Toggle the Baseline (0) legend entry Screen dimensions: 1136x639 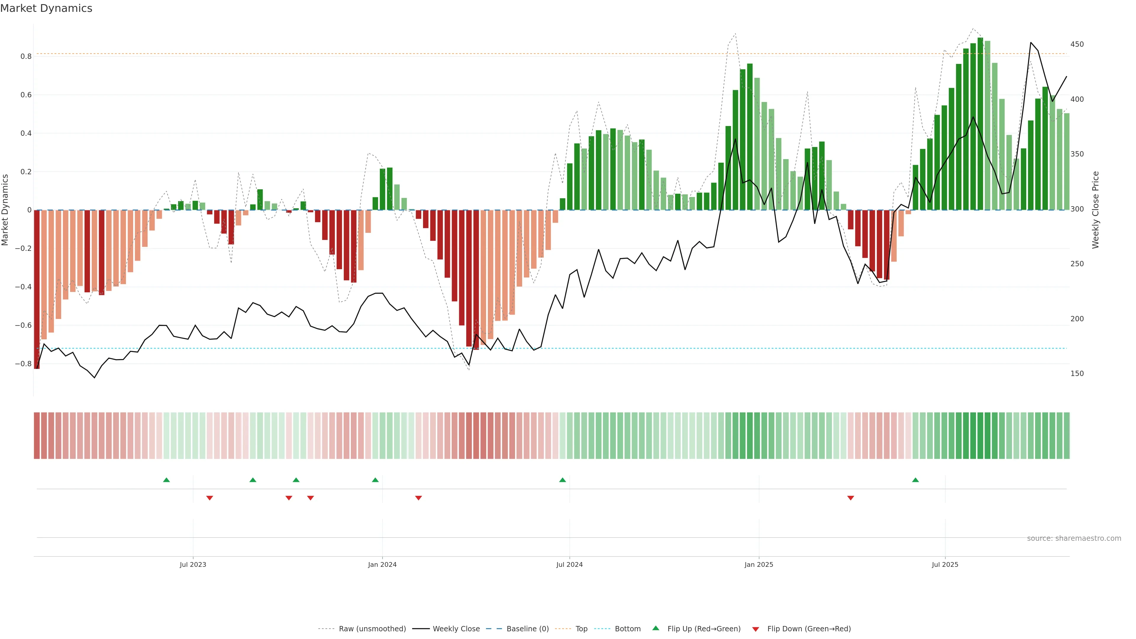coord(527,629)
